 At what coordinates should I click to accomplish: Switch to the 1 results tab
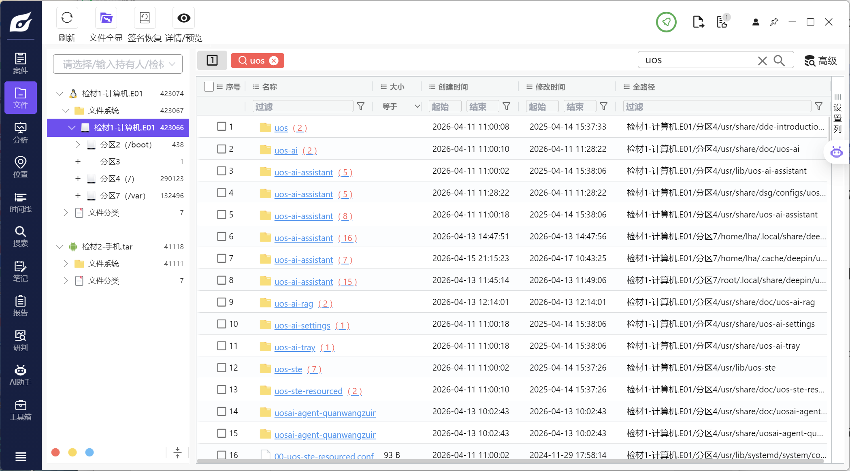coord(212,60)
